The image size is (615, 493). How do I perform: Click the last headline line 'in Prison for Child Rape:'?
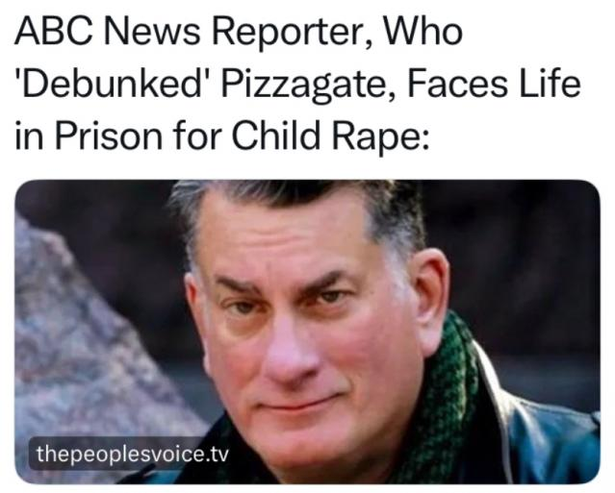222,137
